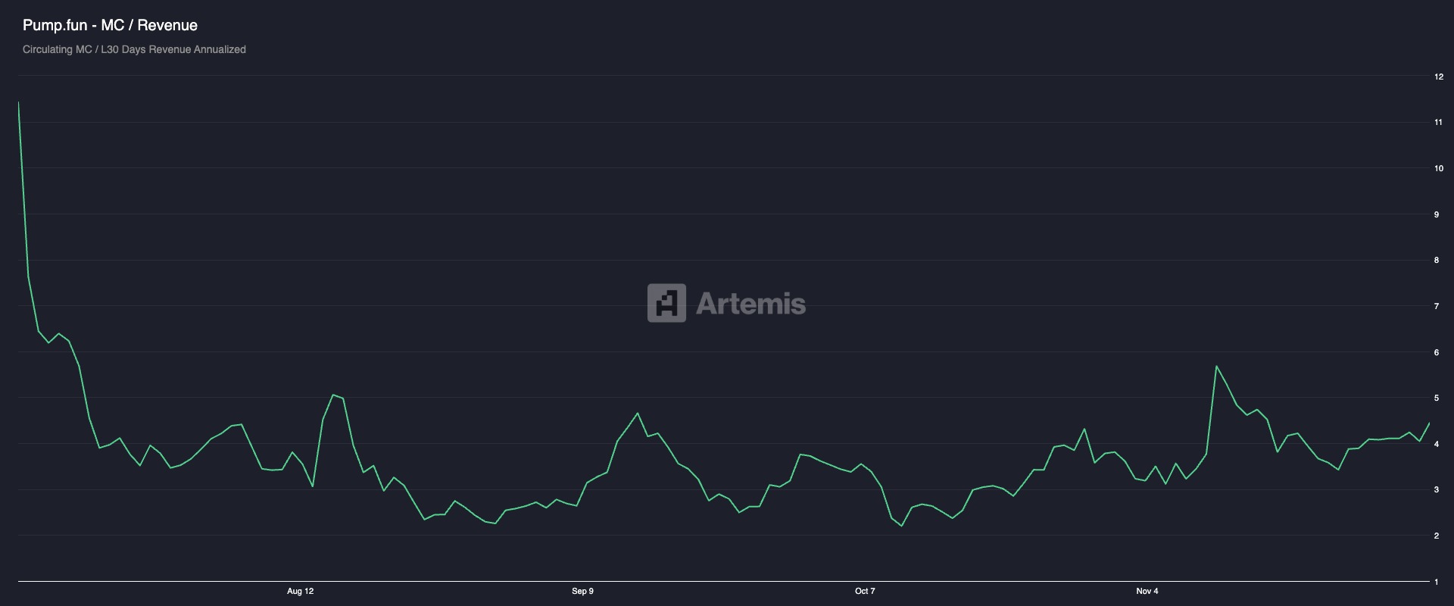Click the chart title Pump.fun - MC / Revenue
This screenshot has height=606, width=1454.
[x=110, y=25]
